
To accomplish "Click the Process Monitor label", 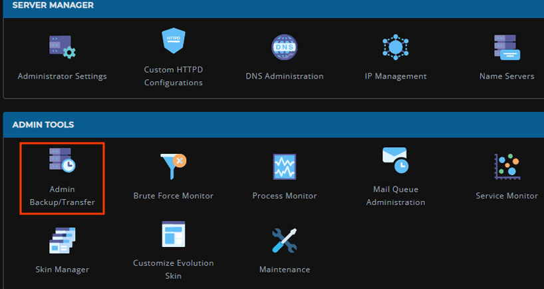I will pyautogui.click(x=285, y=196).
